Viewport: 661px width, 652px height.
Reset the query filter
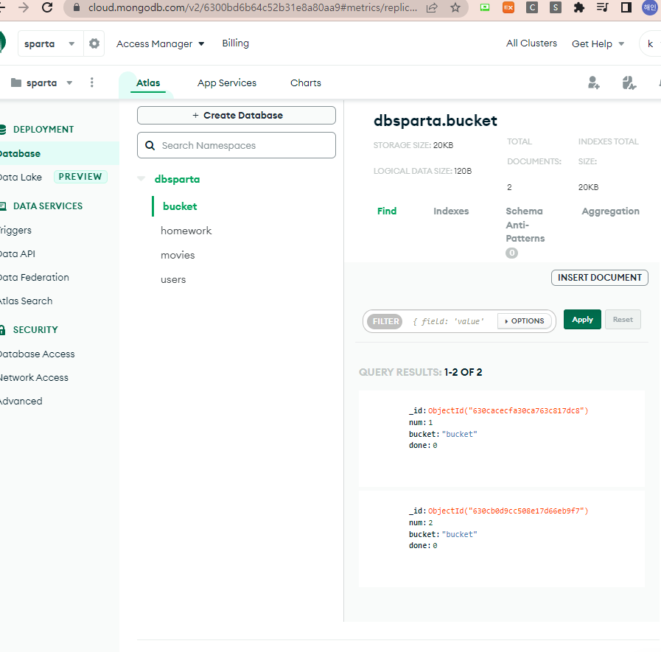coord(623,320)
